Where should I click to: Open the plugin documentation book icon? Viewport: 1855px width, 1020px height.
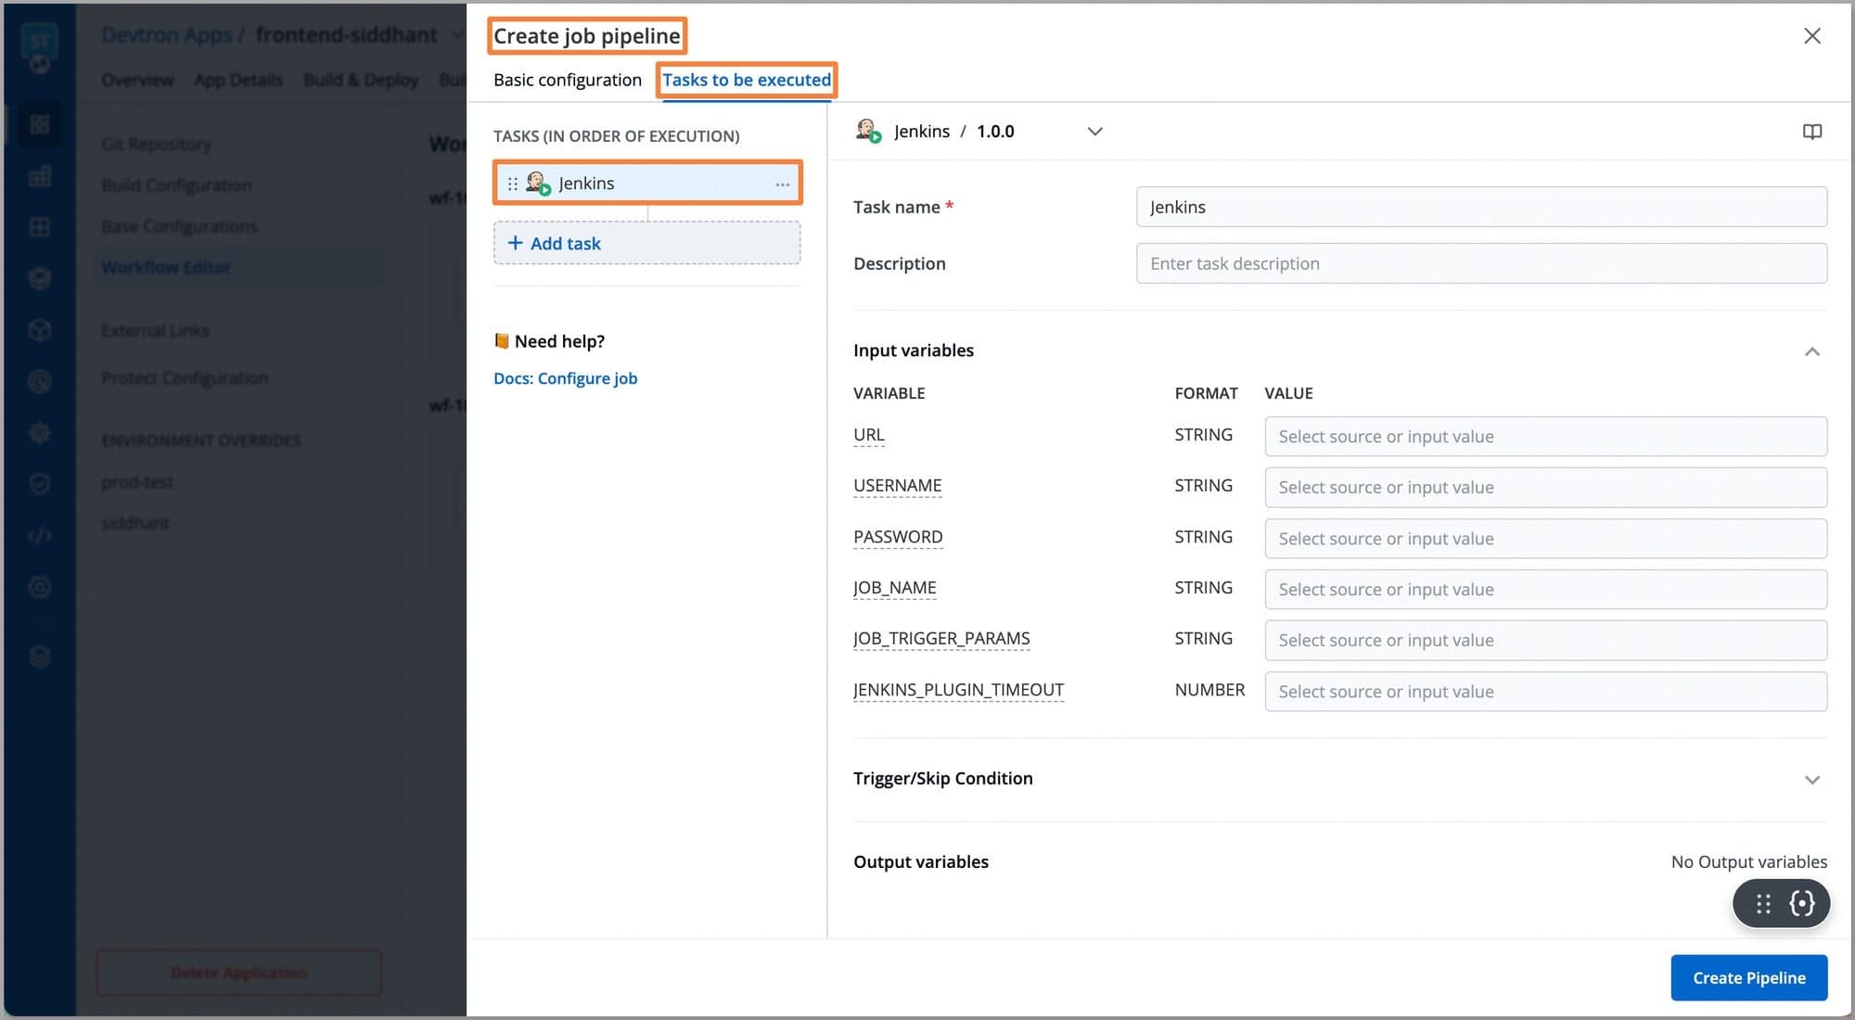1811,132
